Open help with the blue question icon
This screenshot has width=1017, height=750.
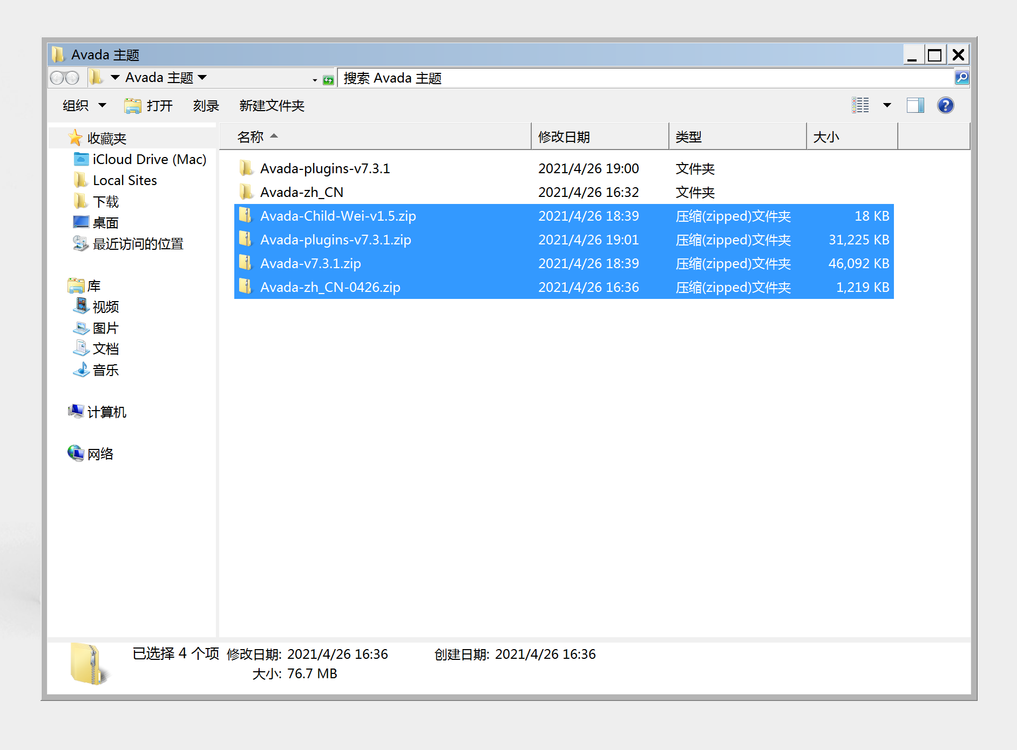pyautogui.click(x=946, y=105)
